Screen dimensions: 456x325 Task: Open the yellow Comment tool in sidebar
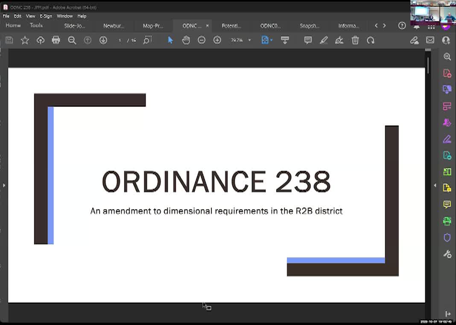pos(447,205)
